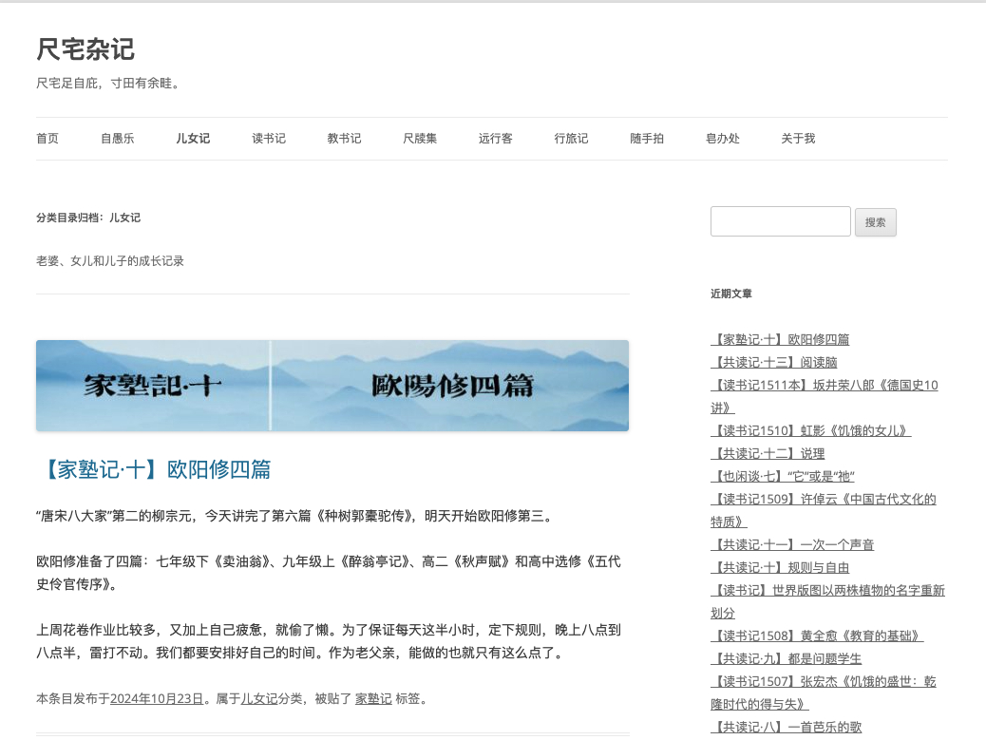Viewport: 986px width, 740px height.
Task: Open recent post 张宏杰《饥饿的盛世》
Action: click(x=824, y=693)
